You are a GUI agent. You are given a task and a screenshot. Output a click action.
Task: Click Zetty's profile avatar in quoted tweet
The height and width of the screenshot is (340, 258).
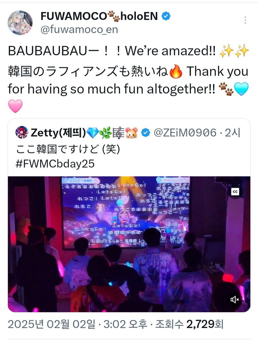(22, 132)
